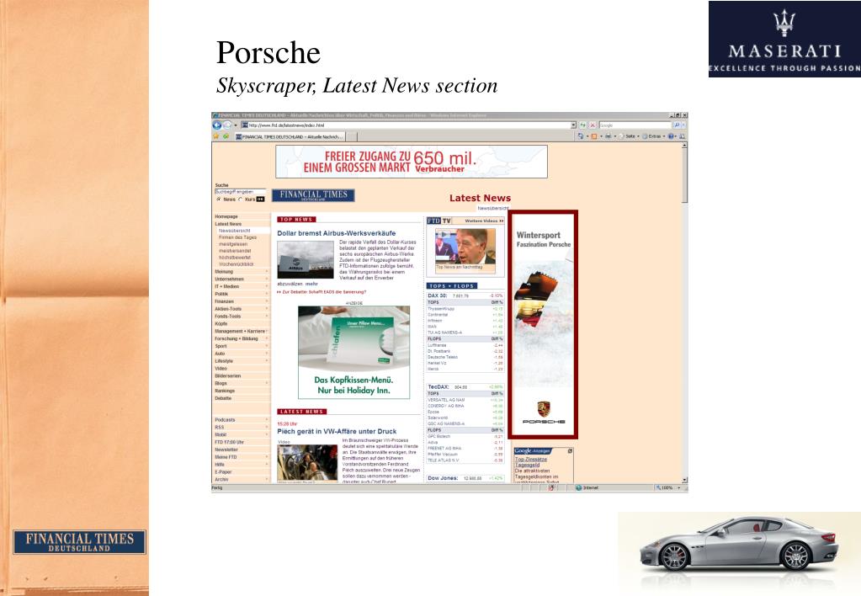Screen dimensions: 861x596
Task: Open a new empty browser tab
Action: pos(352,136)
